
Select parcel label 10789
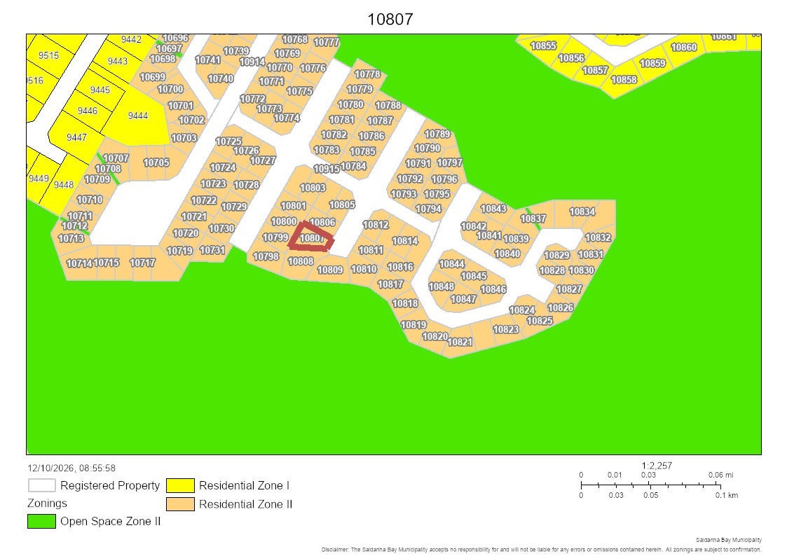437,134
